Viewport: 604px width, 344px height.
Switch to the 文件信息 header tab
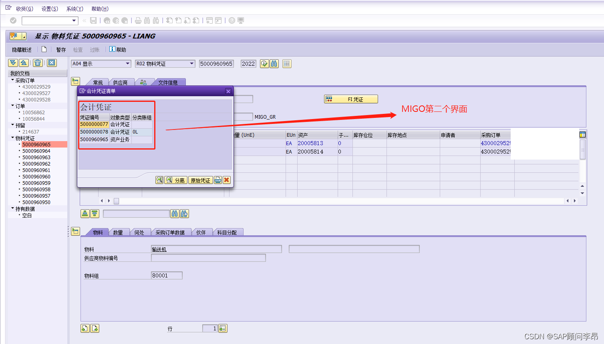click(x=168, y=82)
